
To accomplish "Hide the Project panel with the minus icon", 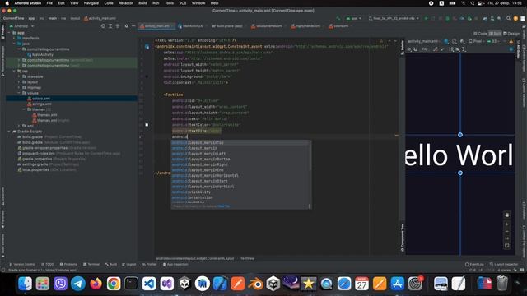I will (x=133, y=25).
